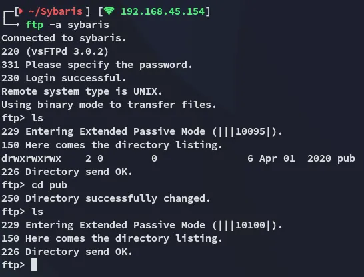Click 'Using binary mode to transfer files.'

click(x=109, y=105)
